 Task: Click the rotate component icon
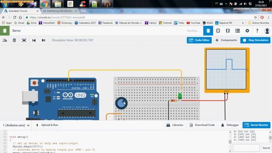pos(5,40)
